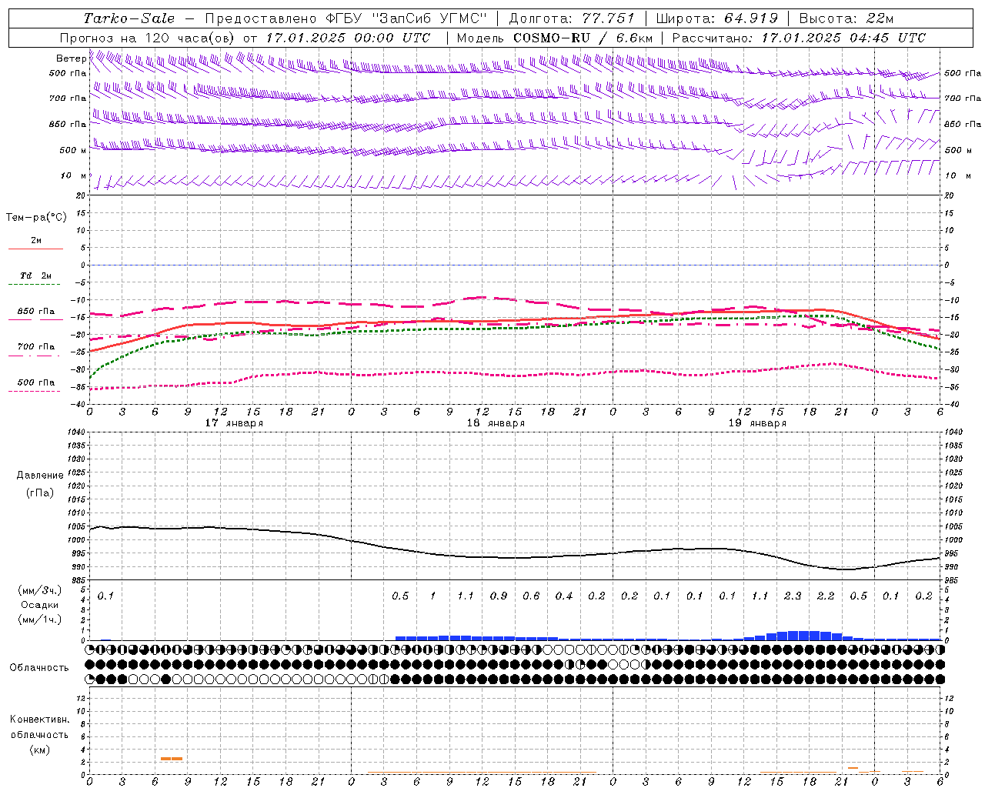985x788 pixels.
Task: Click the '(мм/1ч.)' precipitation unit label
Action: (40, 619)
